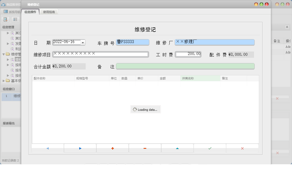Screen dimensions: 292x174
Task: Add a new parts row with plus icon
Action: (x=112, y=148)
